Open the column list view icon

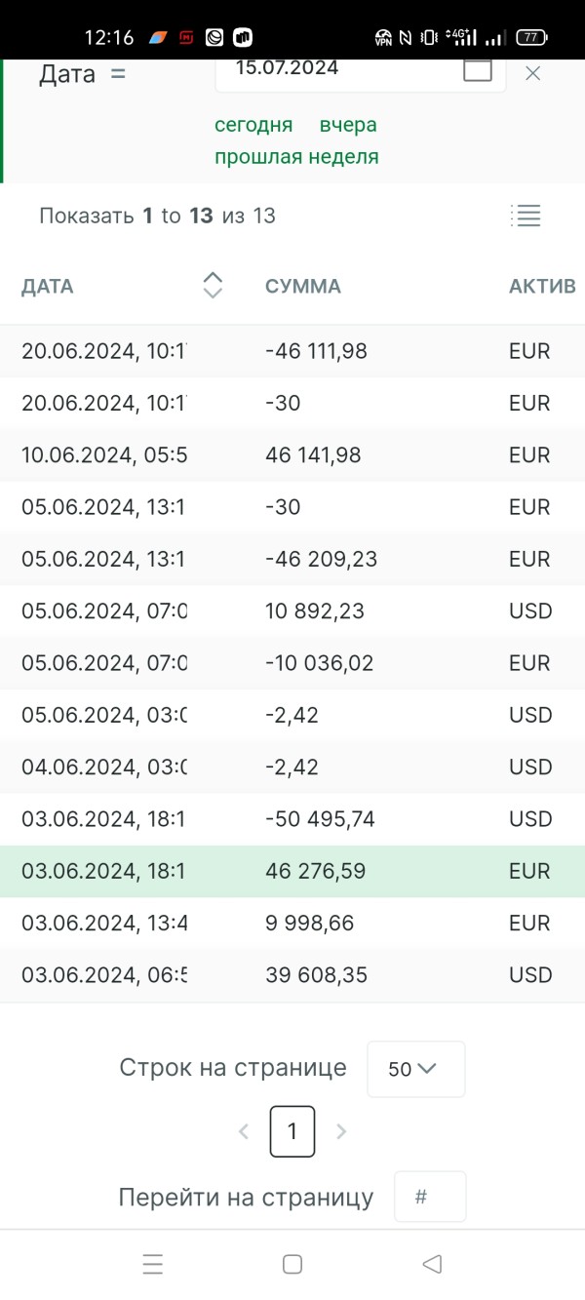526,216
